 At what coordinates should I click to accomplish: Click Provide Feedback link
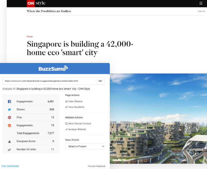point(97,166)
